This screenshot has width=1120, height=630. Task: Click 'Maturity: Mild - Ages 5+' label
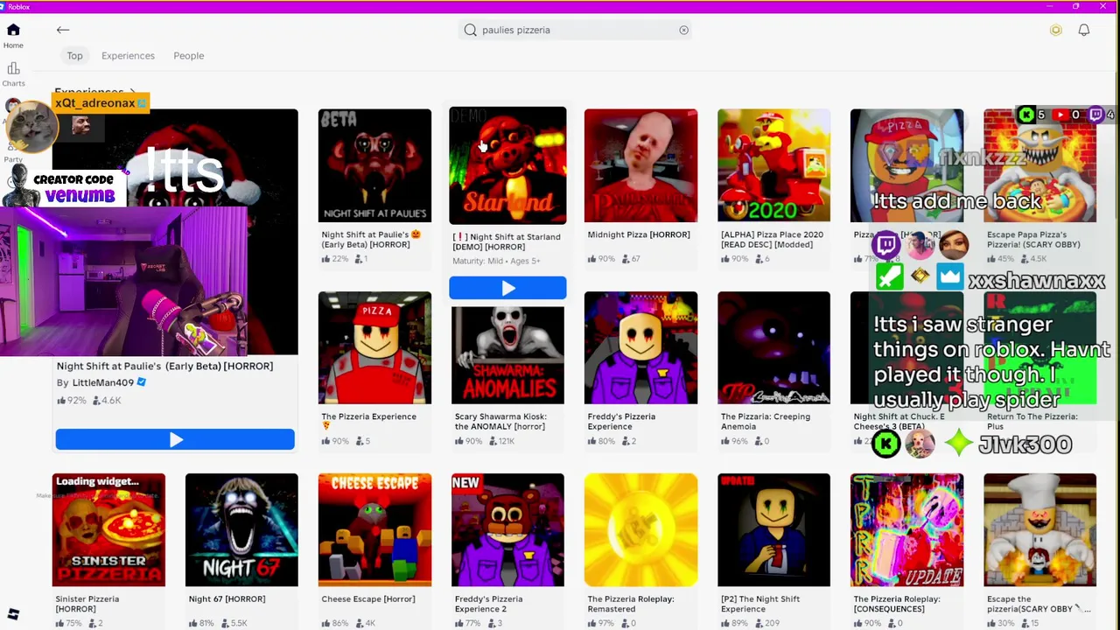(x=496, y=261)
